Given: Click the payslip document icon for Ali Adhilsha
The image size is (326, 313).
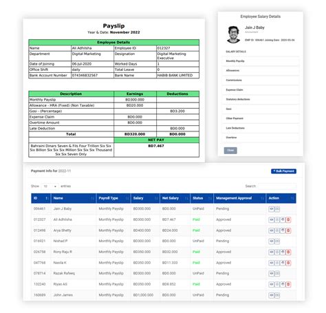Looking at the screenshot, I should (x=277, y=219).
